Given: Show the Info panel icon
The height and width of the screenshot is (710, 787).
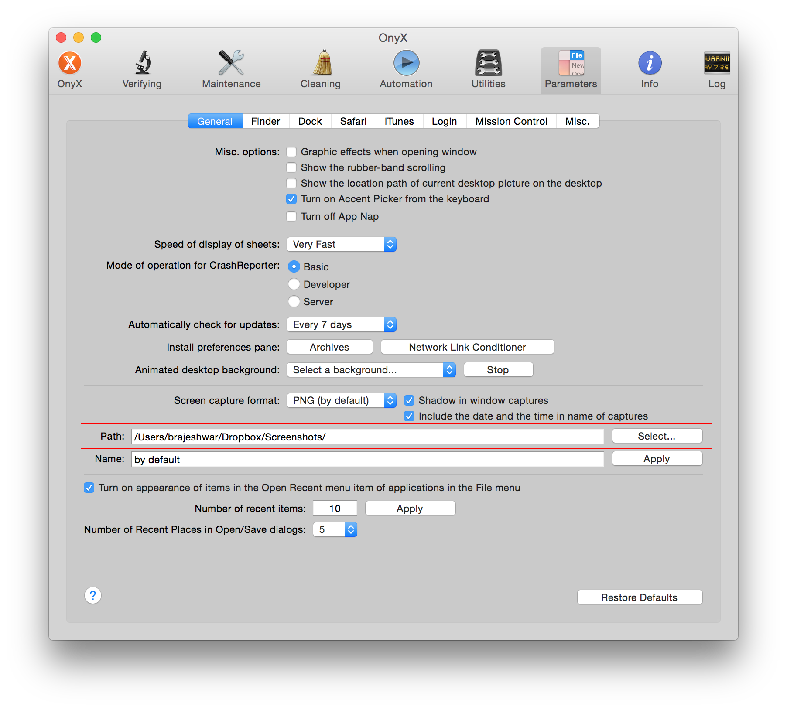Looking at the screenshot, I should [x=650, y=64].
